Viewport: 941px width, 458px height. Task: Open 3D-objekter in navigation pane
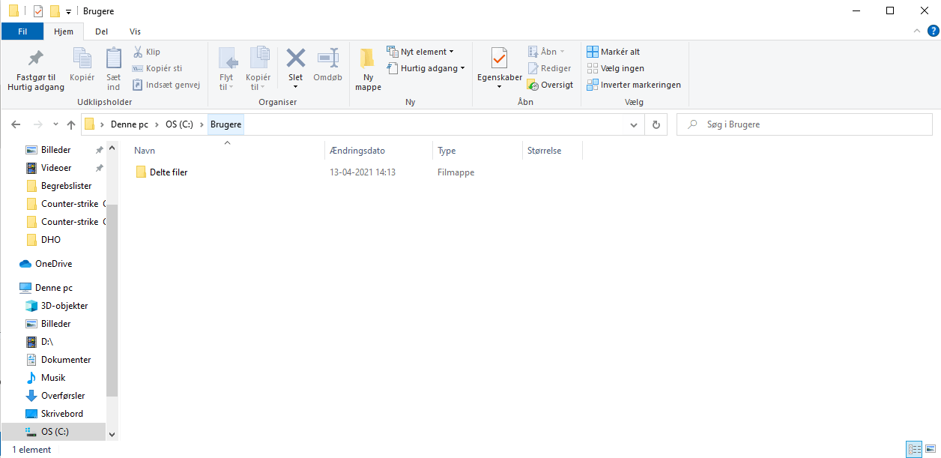coord(58,306)
